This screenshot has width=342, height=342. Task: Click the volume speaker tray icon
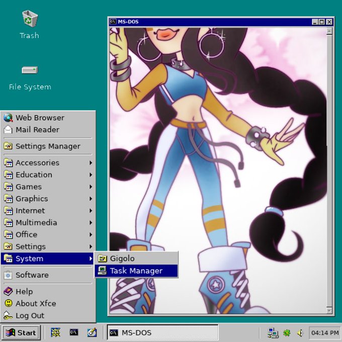300,333
